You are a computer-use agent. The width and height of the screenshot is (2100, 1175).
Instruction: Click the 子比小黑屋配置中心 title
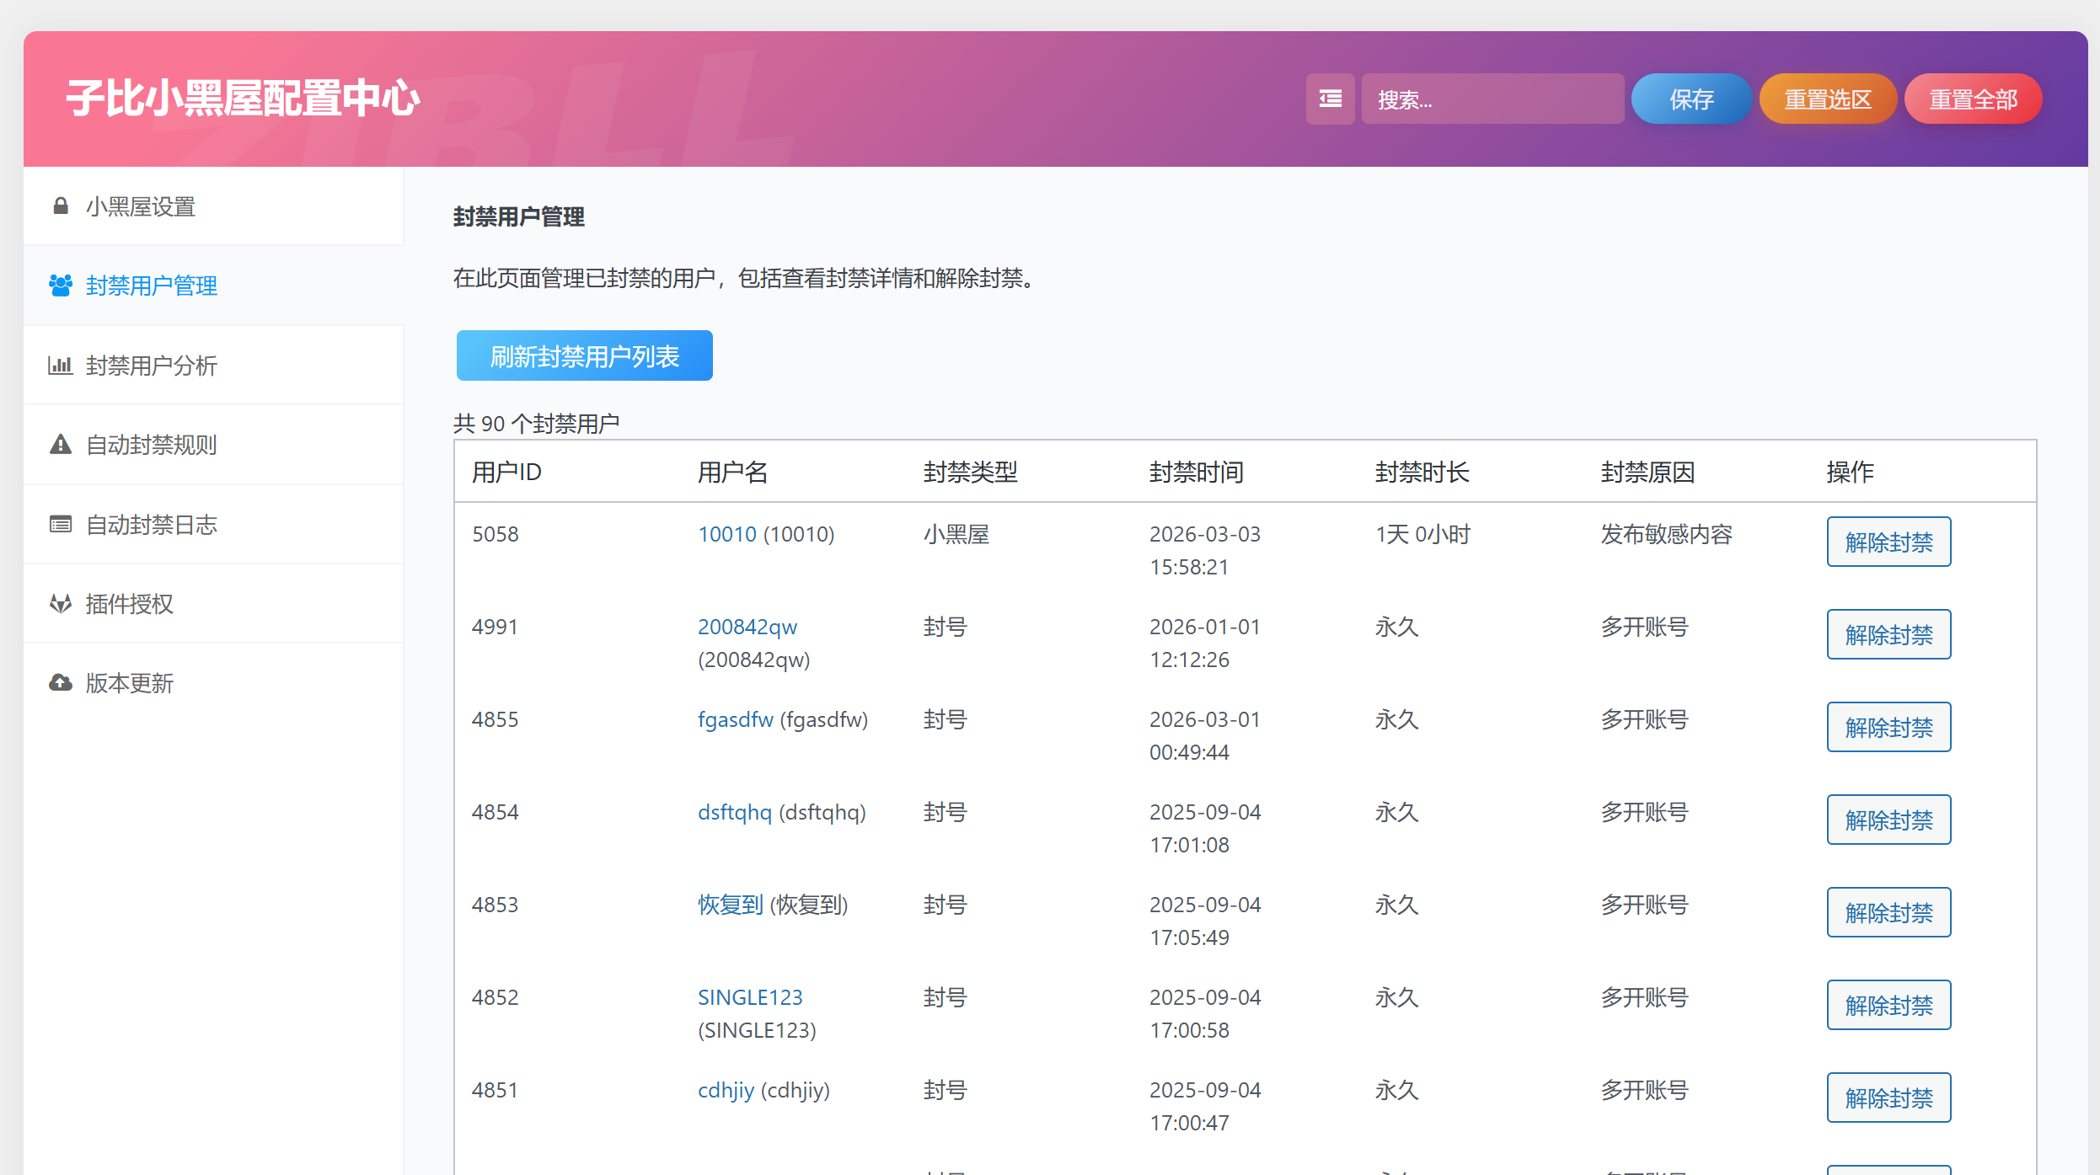click(x=244, y=99)
